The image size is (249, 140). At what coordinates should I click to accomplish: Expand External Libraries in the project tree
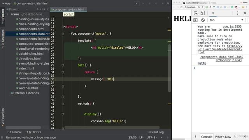tap(25, 93)
